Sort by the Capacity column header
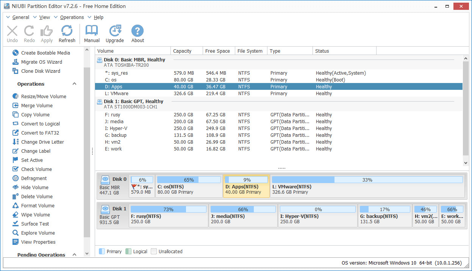472x271 pixels. click(x=187, y=51)
